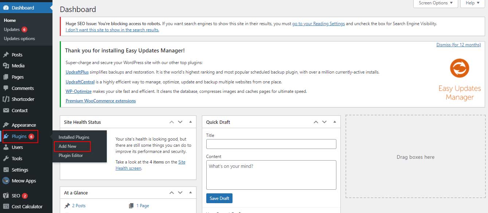488x213 pixels.
Task: Collapse the Quick Draft panel
Action: (335, 122)
